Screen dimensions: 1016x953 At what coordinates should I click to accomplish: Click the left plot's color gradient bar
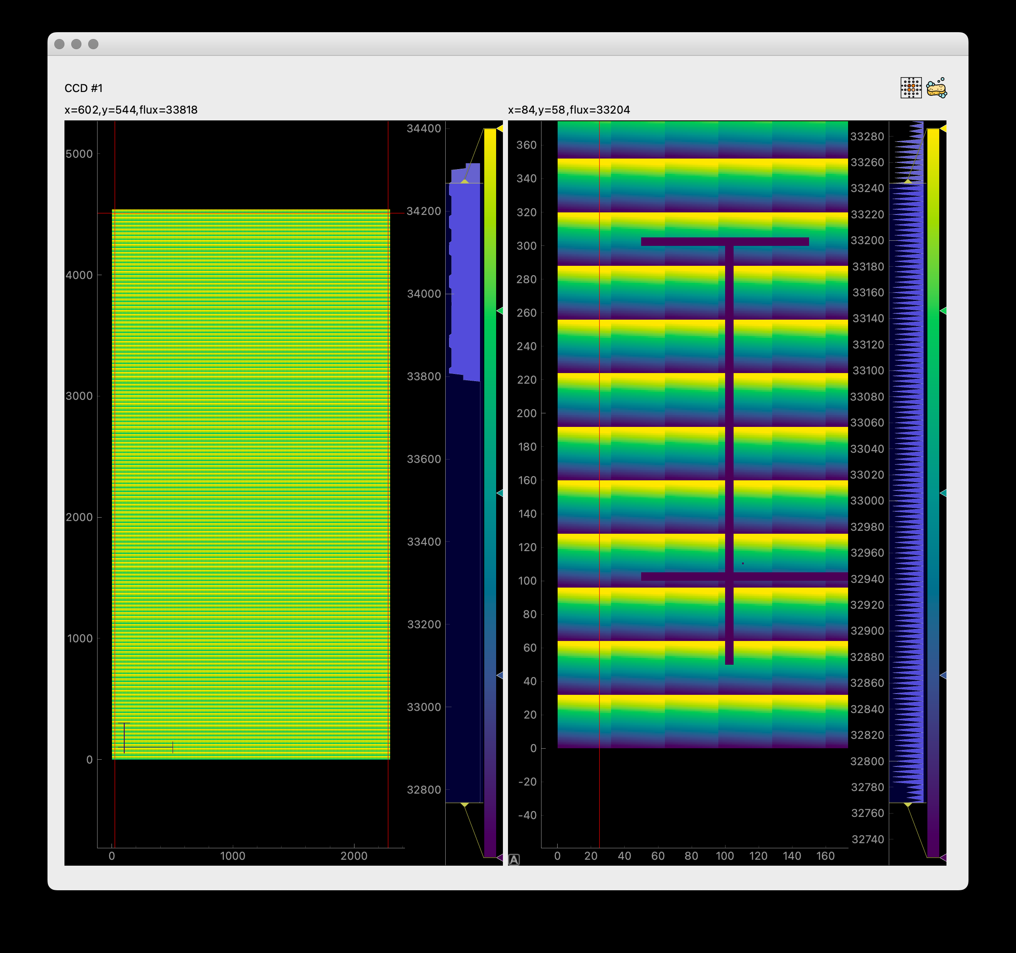[x=490, y=493]
